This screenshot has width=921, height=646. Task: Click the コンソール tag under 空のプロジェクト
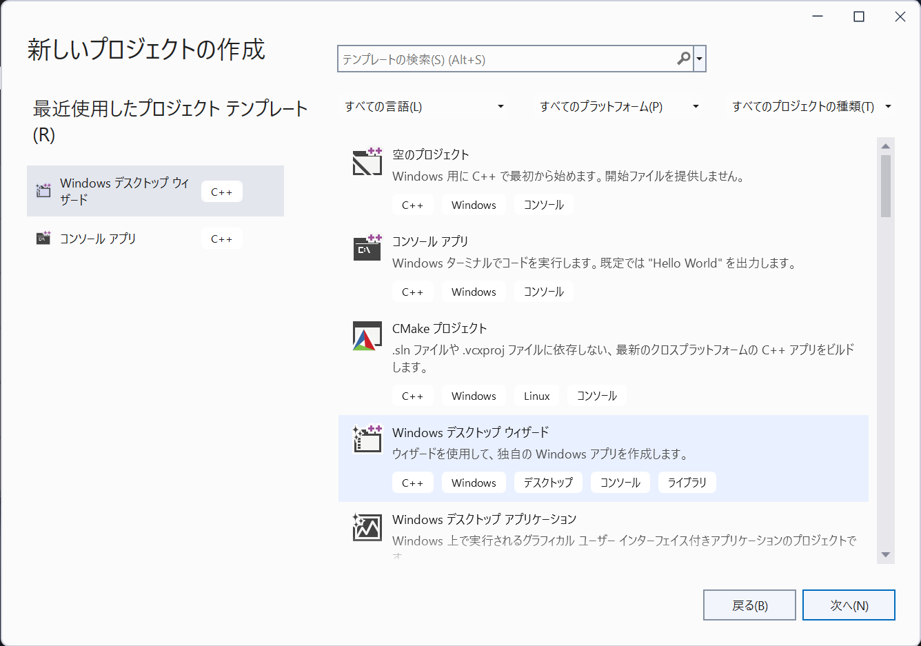544,205
